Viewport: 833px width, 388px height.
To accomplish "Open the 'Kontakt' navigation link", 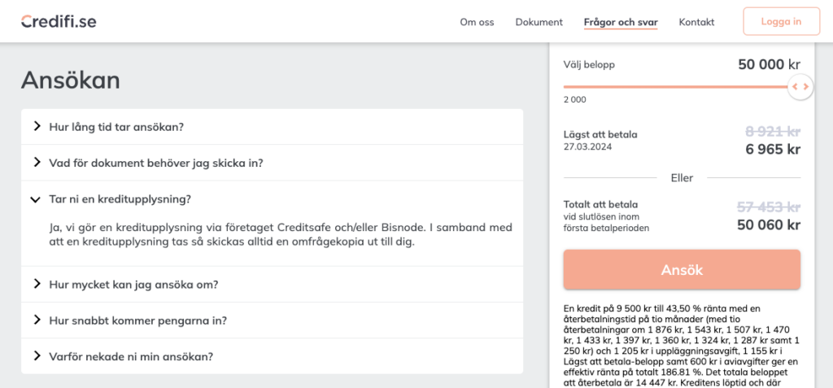I will (696, 22).
